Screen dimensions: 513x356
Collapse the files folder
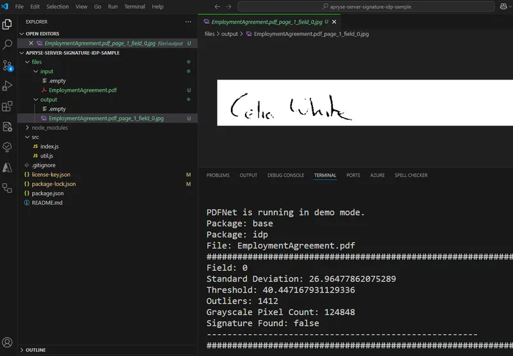click(x=27, y=61)
